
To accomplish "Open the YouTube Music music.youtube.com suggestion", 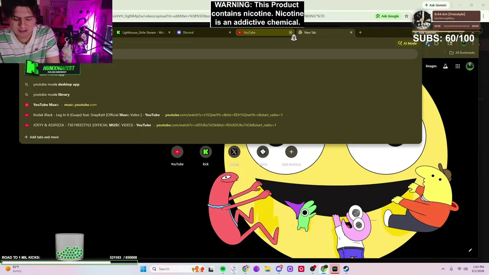I will [220, 105].
